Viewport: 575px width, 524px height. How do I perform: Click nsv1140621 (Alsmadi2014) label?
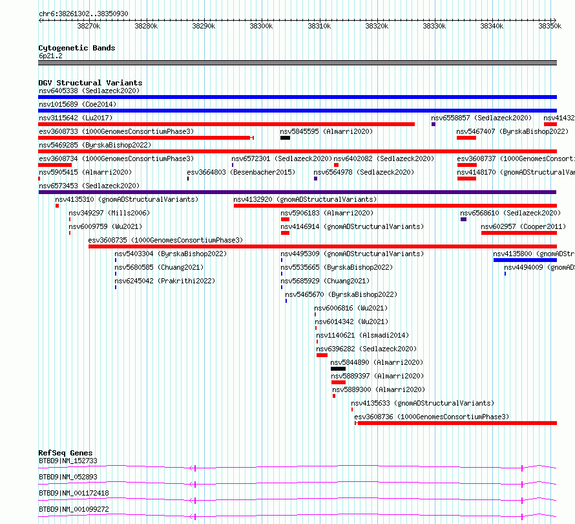[362, 335]
